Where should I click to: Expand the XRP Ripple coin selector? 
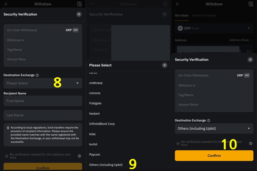click(x=214, y=28)
